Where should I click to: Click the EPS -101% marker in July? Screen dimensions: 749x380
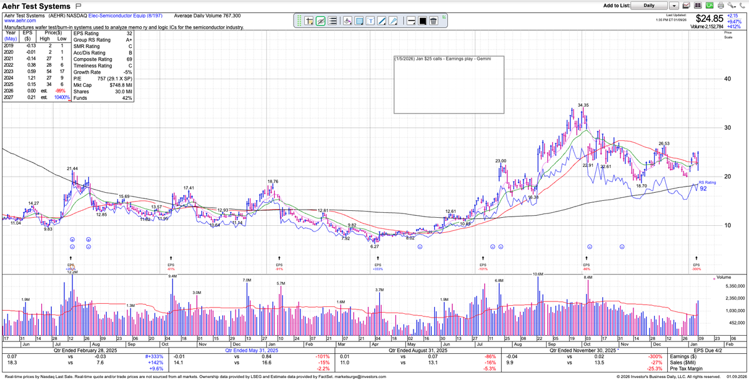pos(482,267)
